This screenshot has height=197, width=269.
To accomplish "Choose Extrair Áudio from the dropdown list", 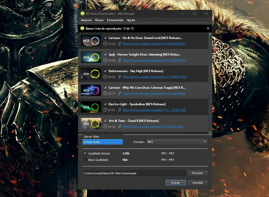I will coord(103,142).
